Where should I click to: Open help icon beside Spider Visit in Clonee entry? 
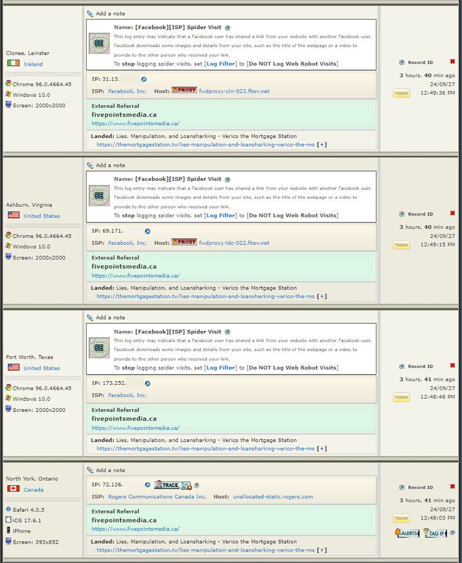pyautogui.click(x=228, y=28)
